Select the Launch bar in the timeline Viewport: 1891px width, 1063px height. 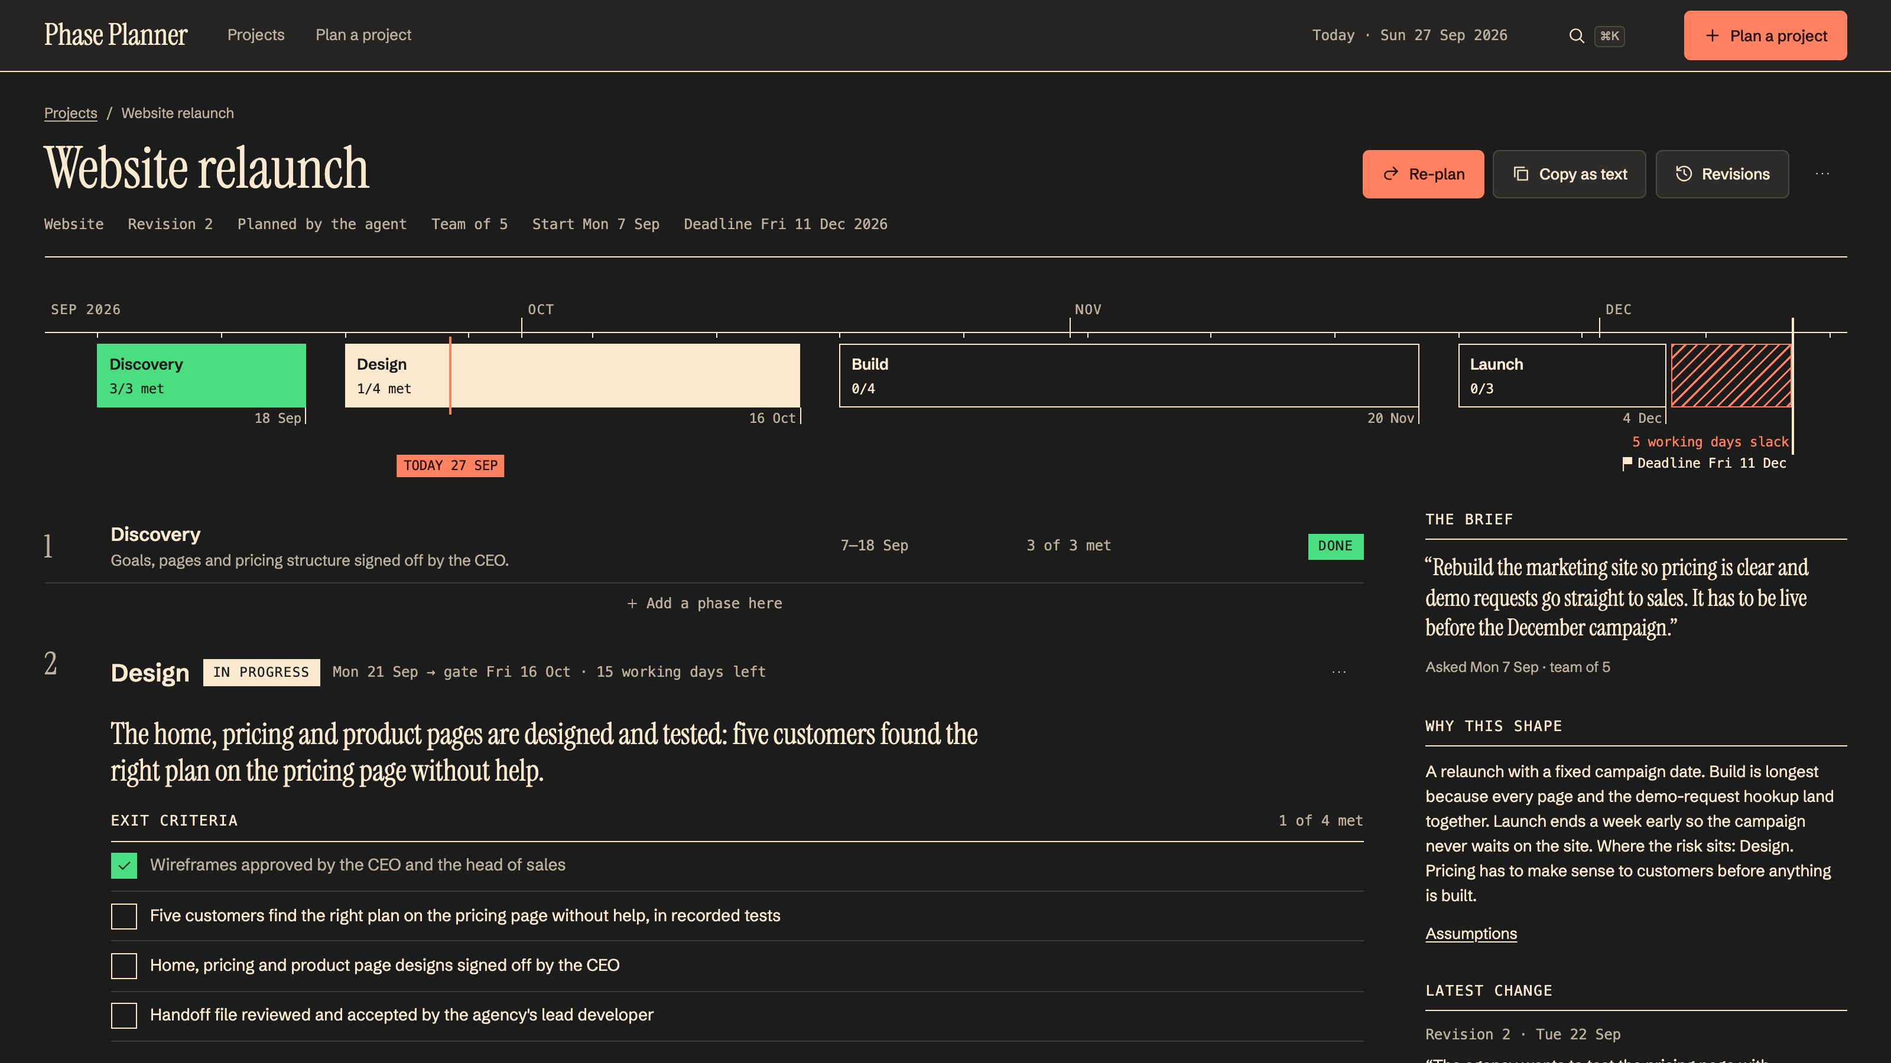pos(1562,376)
